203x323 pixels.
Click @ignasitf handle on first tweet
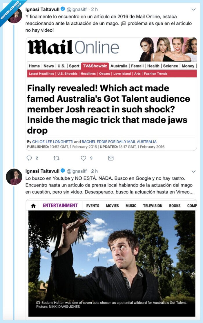coord(77,10)
